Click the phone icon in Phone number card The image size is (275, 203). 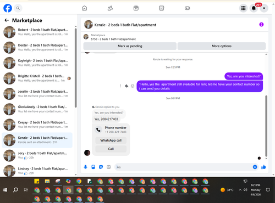[98, 129]
